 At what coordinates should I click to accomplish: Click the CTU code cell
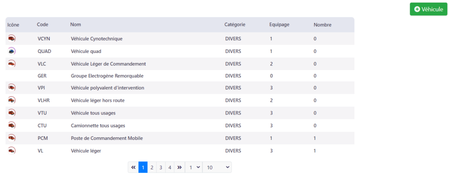click(x=42, y=126)
